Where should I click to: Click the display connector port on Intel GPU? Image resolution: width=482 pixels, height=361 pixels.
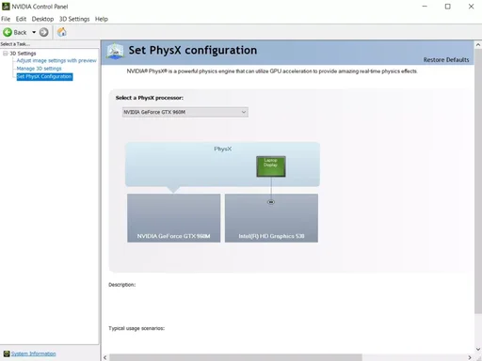tap(271, 202)
